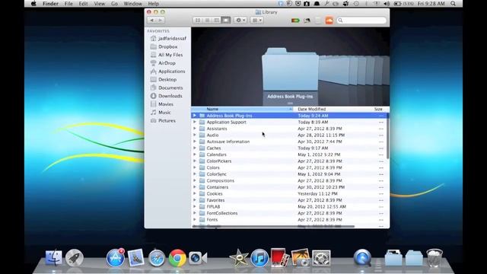
Task: Launch Google Chrome from the Dock
Action: point(177,258)
